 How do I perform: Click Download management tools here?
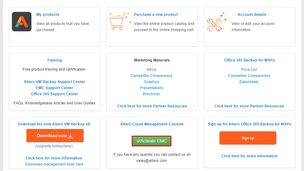(55, 164)
